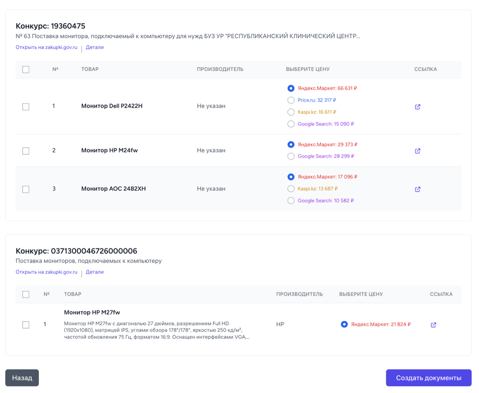This screenshot has height=393, width=479.
Task: Select all items in tender 19360475
Action: (26, 69)
